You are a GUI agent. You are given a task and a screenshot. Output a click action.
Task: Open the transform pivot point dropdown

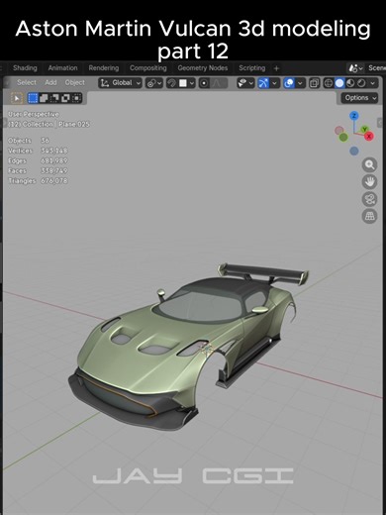pos(154,83)
